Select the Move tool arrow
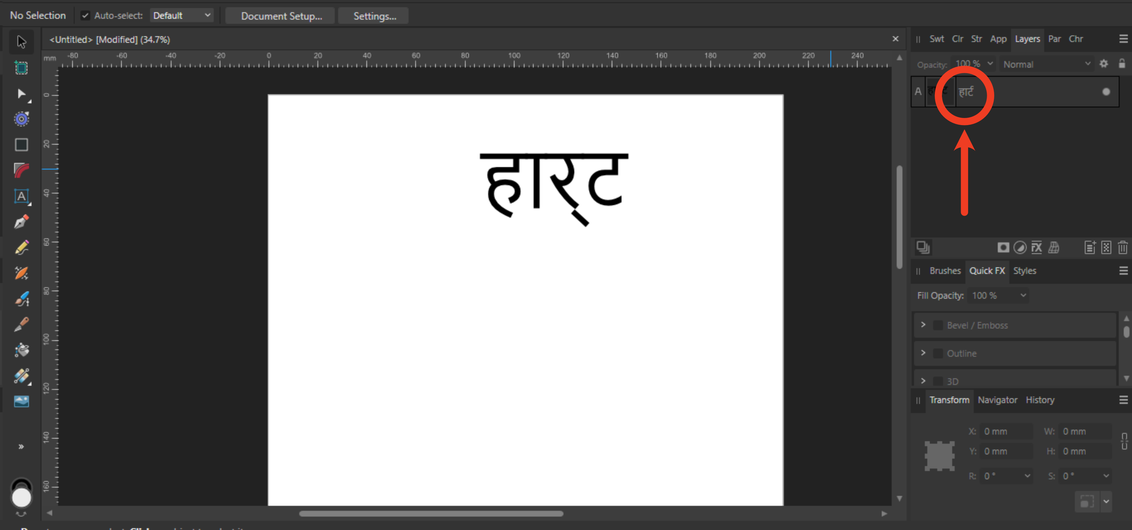 coord(21,42)
